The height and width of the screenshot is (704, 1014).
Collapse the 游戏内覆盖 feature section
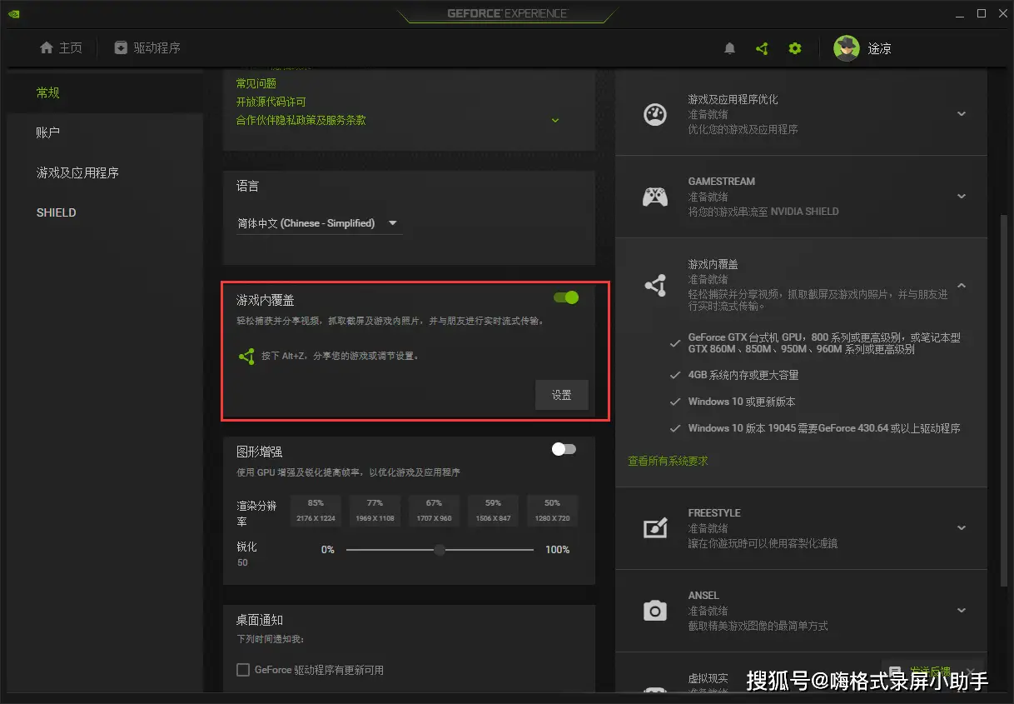pyautogui.click(x=962, y=285)
